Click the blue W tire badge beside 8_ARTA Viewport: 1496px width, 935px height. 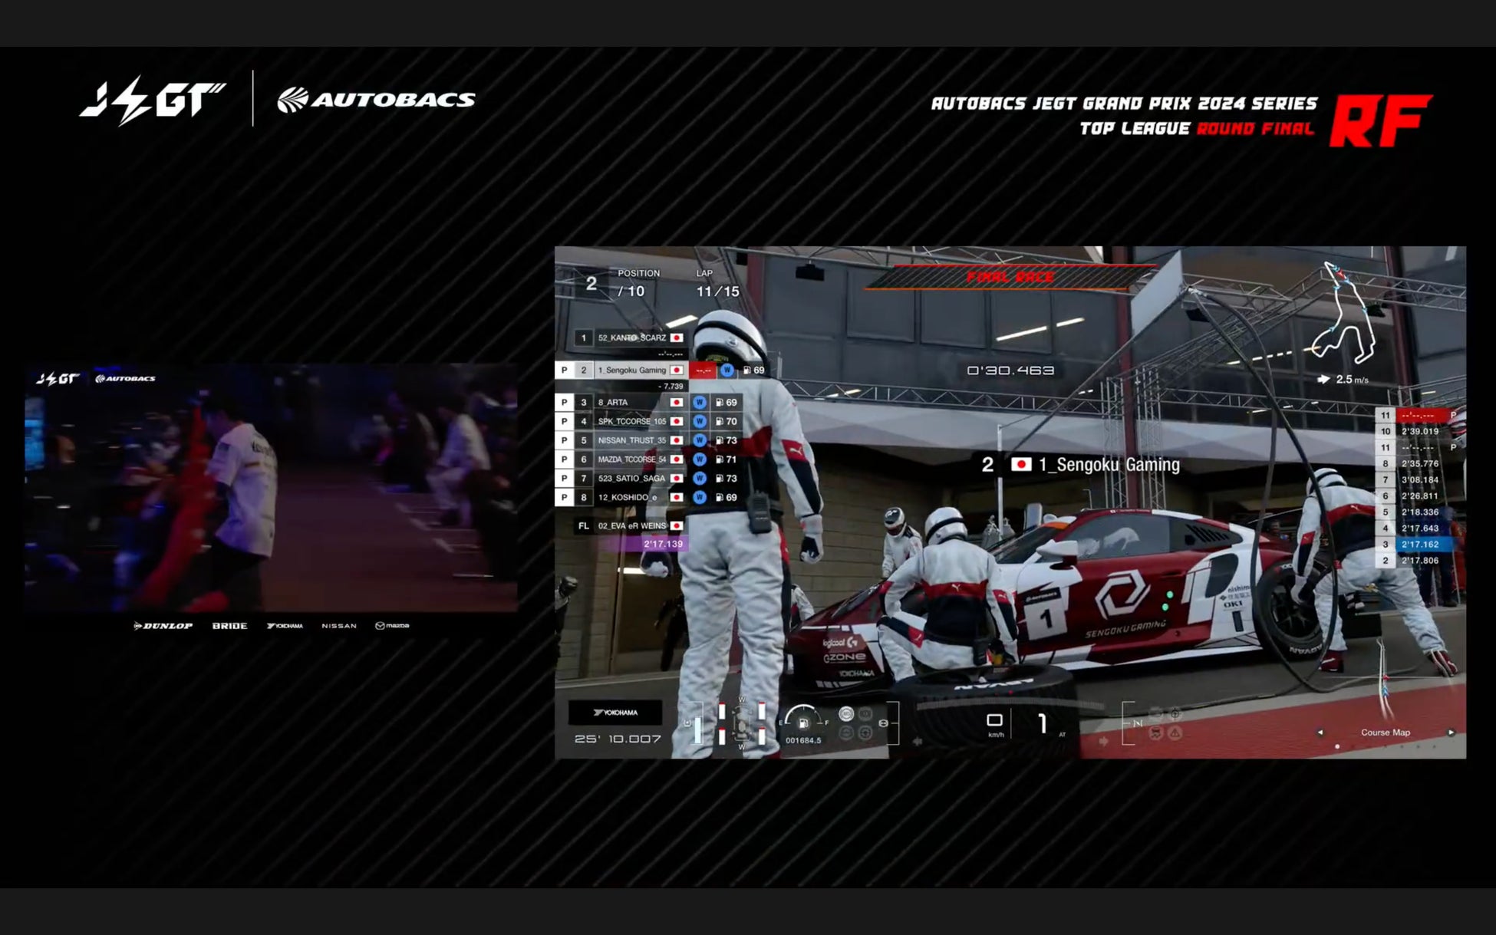[699, 402]
